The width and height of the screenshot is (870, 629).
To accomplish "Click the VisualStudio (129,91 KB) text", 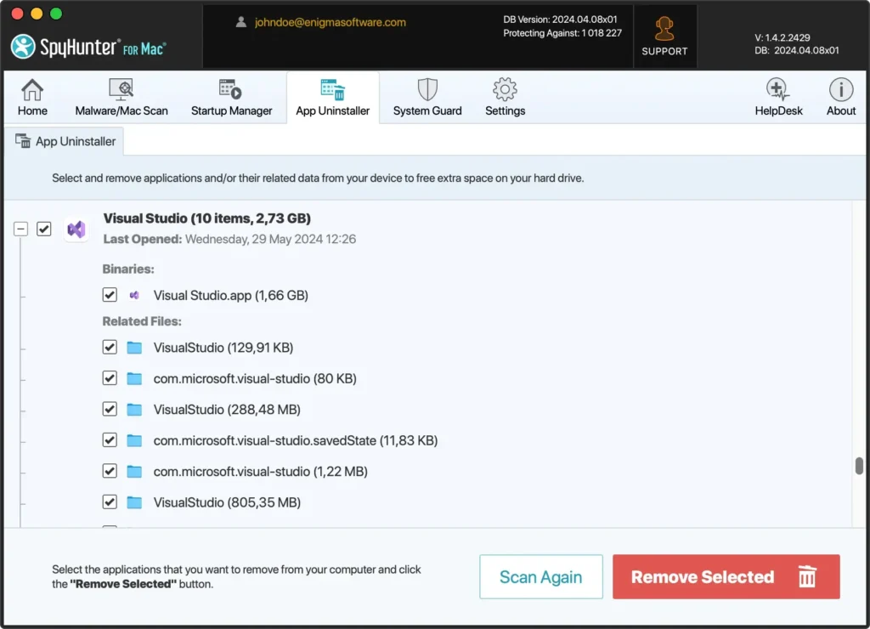I will coord(223,348).
